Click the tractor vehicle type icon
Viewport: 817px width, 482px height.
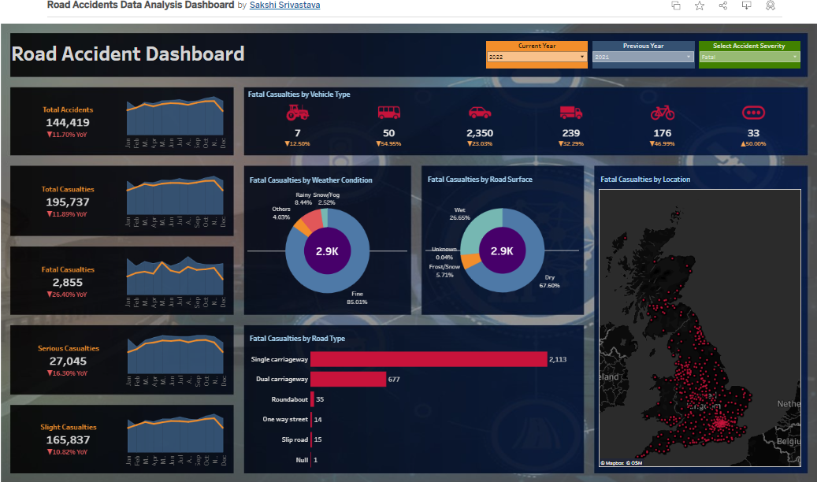(x=298, y=112)
